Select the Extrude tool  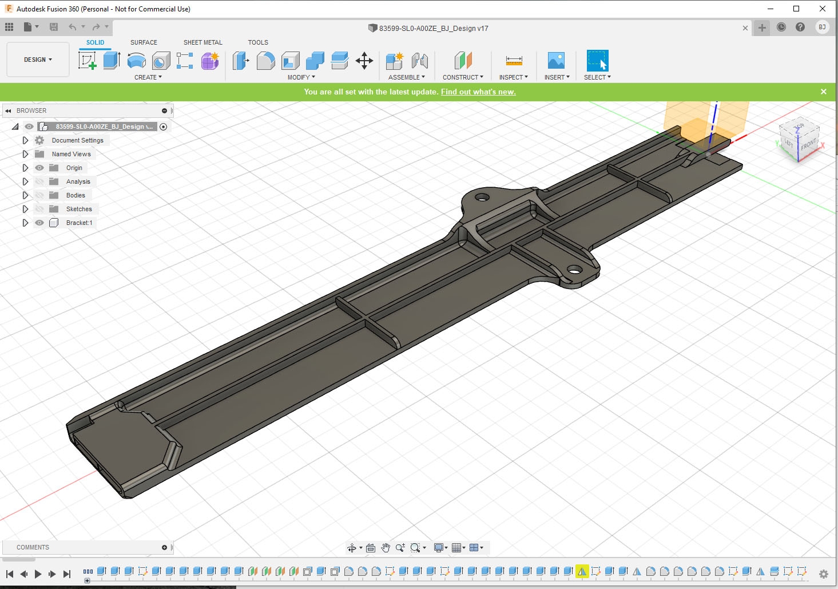[x=112, y=61]
